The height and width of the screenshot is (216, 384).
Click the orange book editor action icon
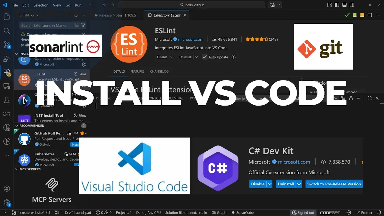pyautogui.click(x=362, y=15)
